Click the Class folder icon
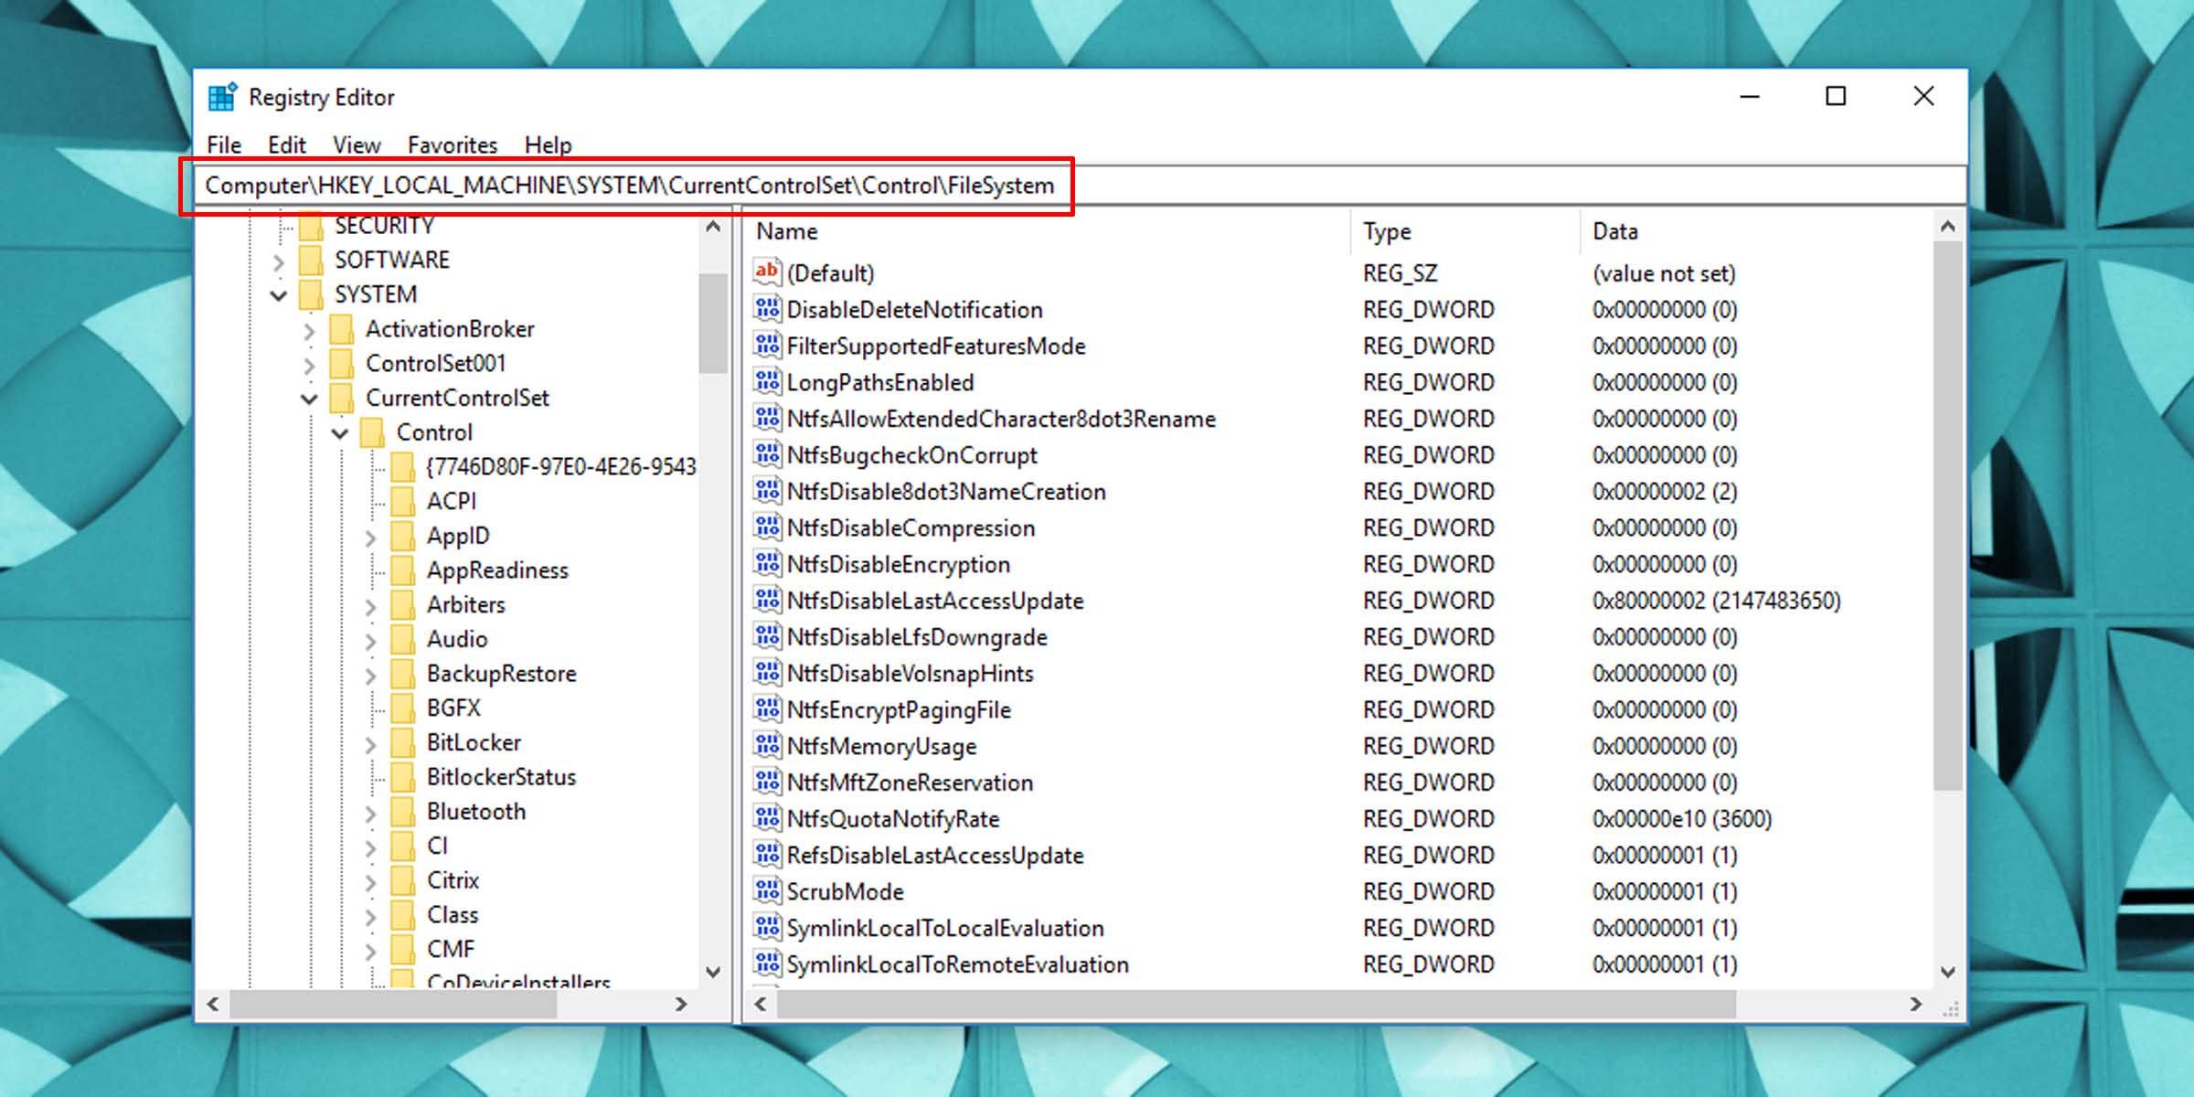Viewport: 2194px width, 1097px height. click(x=405, y=914)
